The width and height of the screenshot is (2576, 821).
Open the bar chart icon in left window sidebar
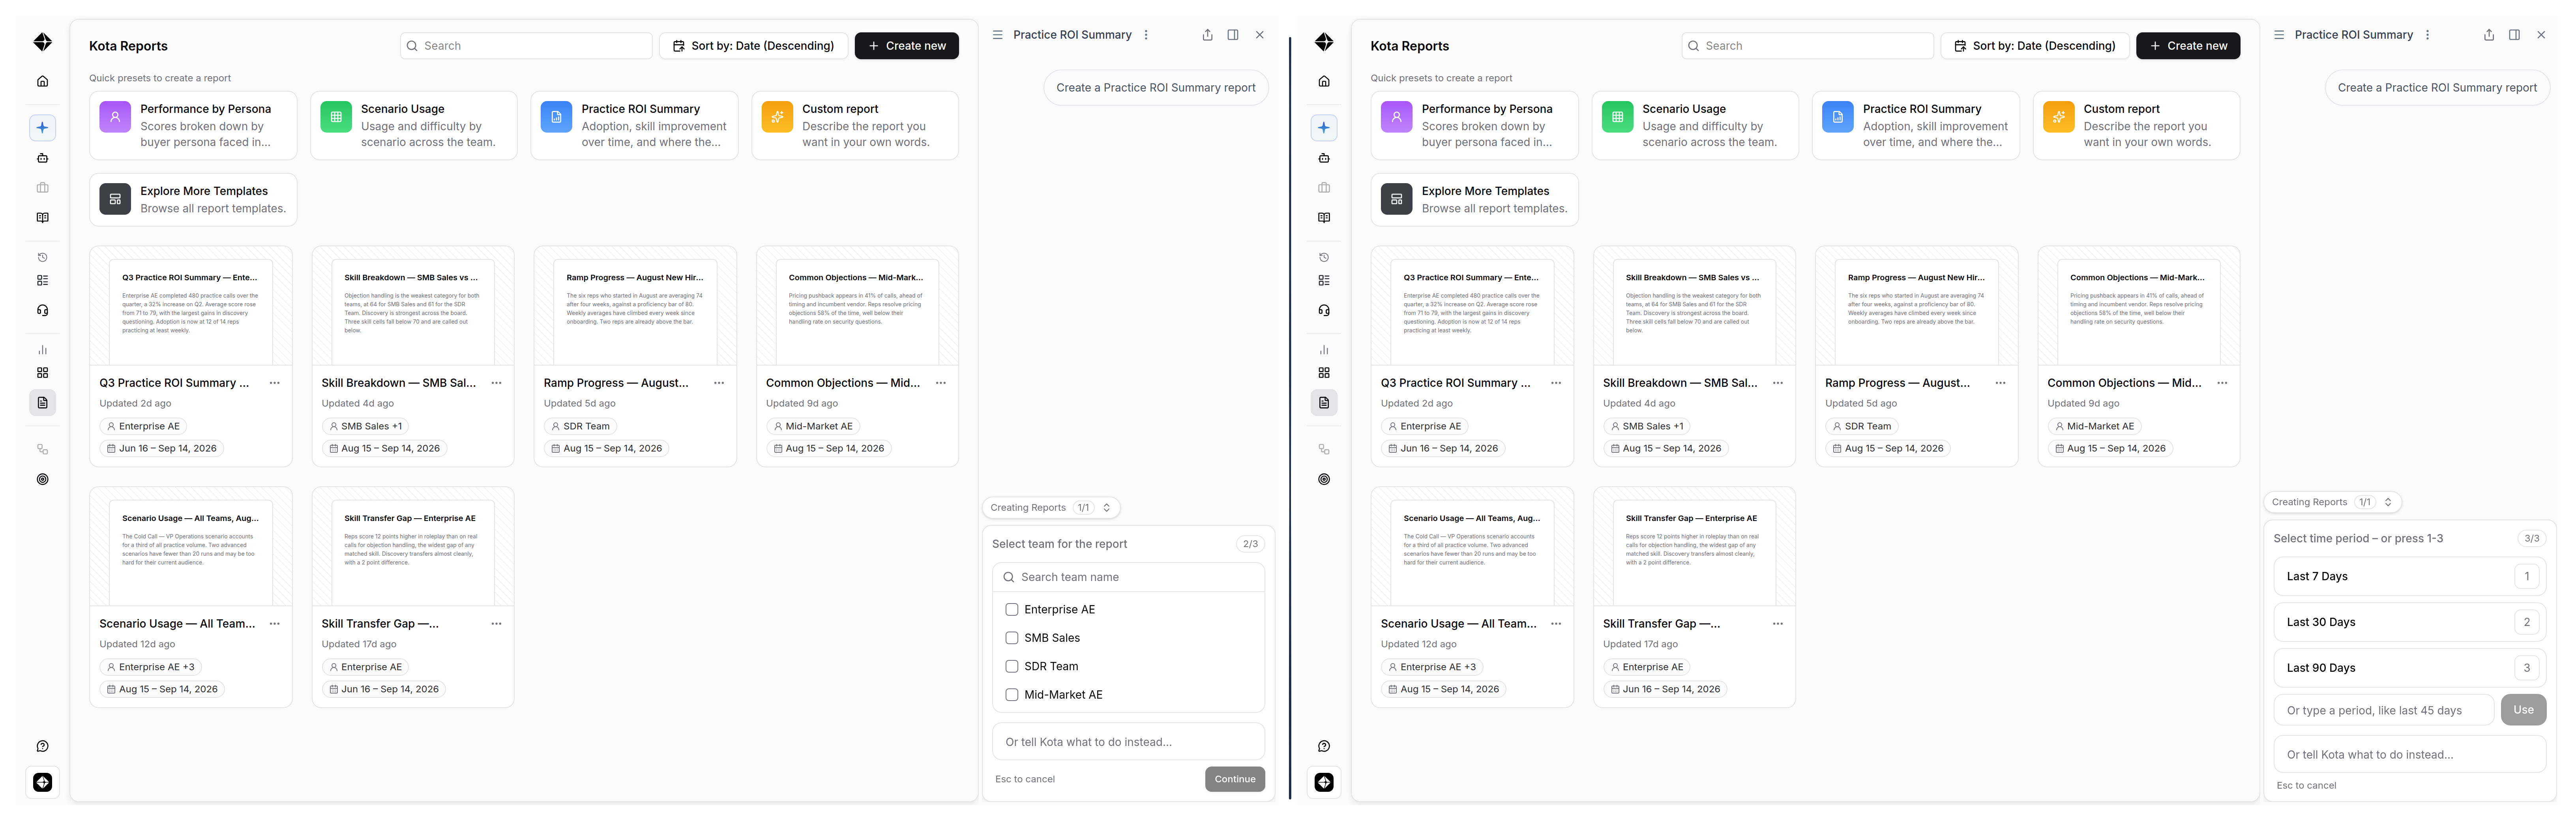42,350
